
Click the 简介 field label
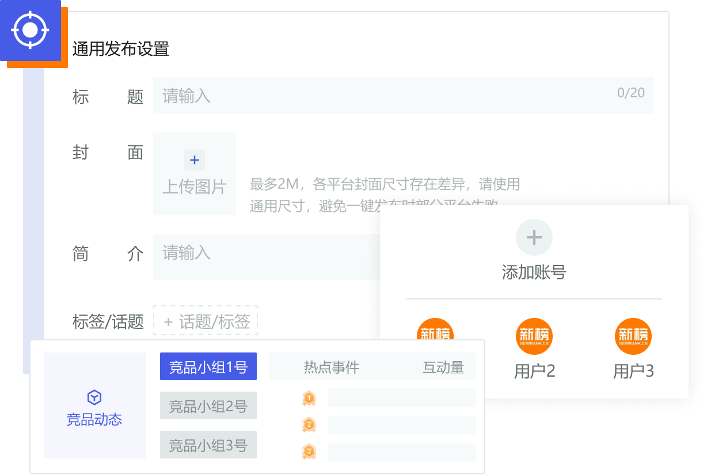[x=108, y=253]
